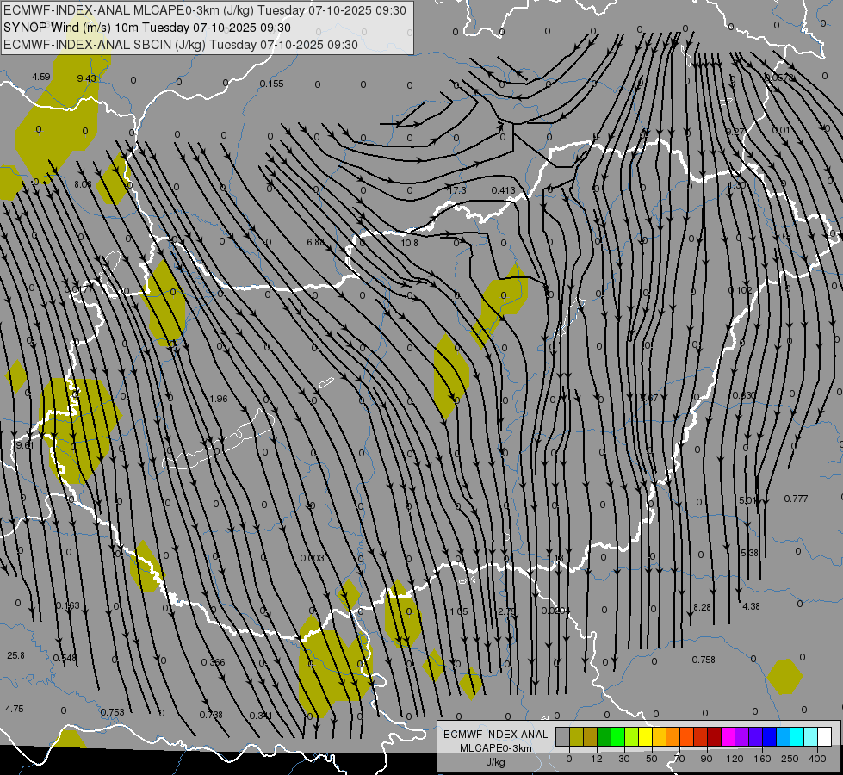Click the '12' tick label on the legend
Screen dimensions: 843x775
point(596,759)
